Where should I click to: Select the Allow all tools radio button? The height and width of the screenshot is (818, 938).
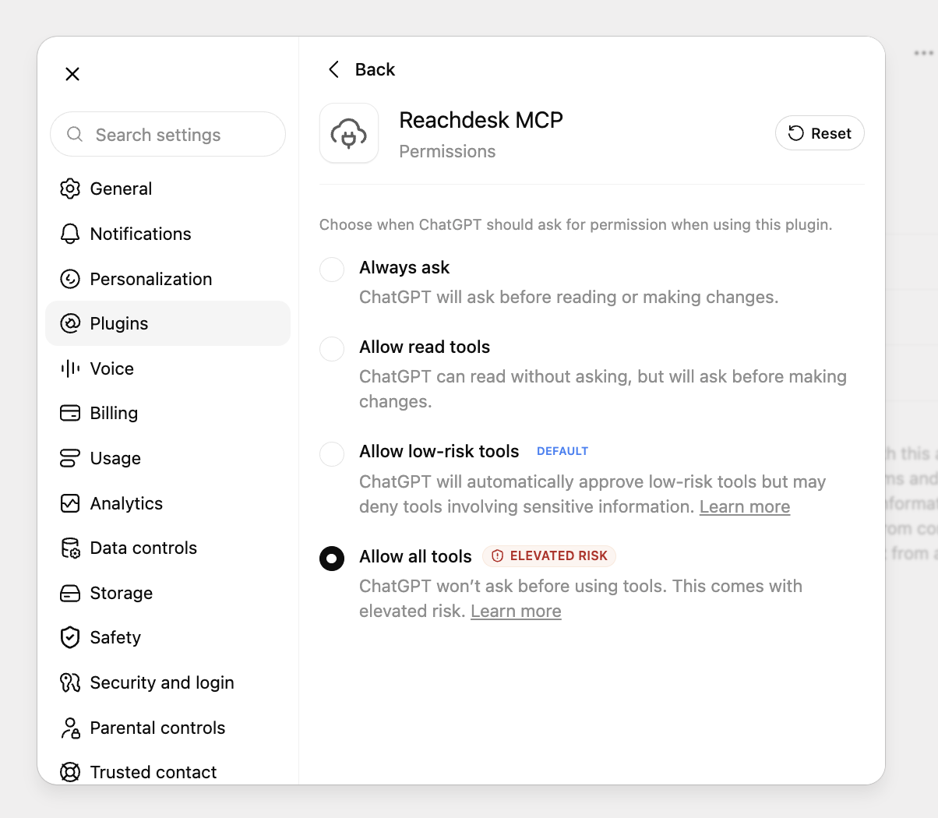tap(332, 559)
